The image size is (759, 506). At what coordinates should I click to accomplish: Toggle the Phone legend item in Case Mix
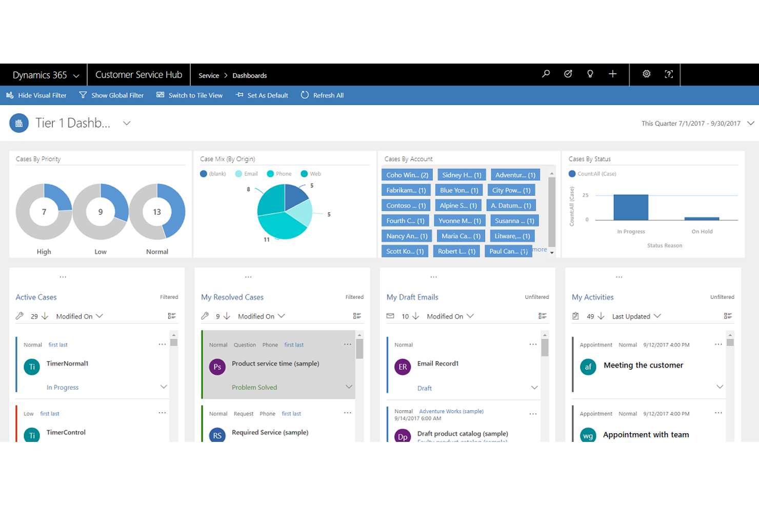(x=279, y=174)
